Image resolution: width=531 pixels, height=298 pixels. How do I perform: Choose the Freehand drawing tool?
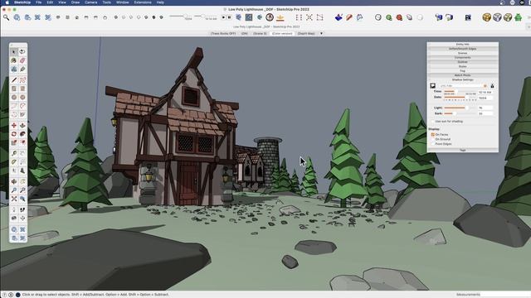22,80
